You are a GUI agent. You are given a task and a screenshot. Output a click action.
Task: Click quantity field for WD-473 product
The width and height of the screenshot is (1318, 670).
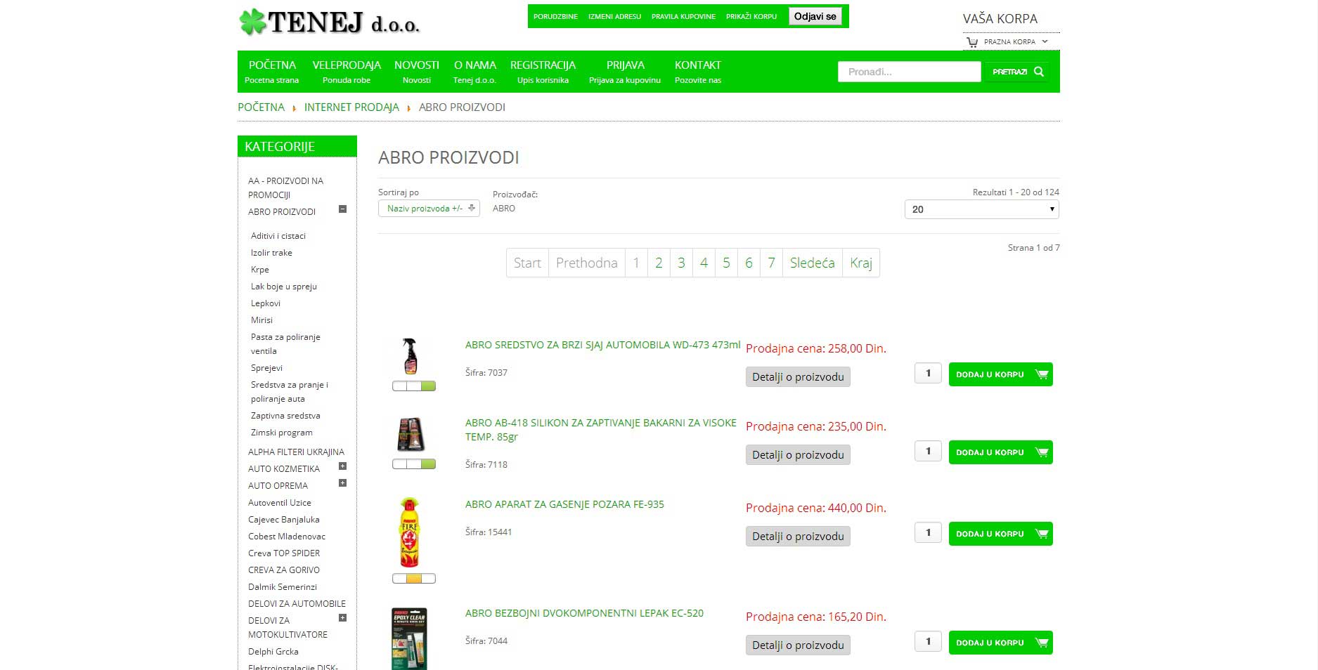[928, 373]
